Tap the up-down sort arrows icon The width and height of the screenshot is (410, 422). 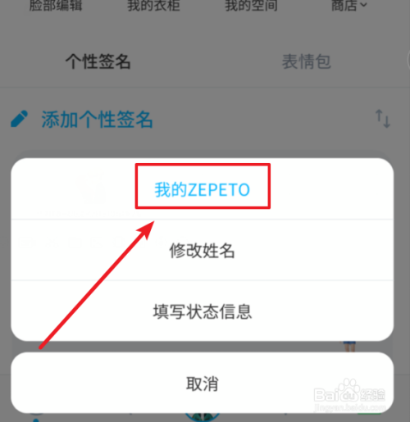tap(383, 119)
